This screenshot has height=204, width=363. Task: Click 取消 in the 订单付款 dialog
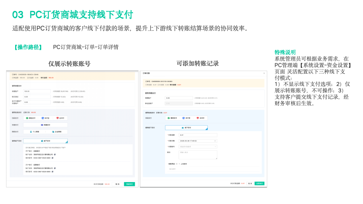tap(250, 184)
